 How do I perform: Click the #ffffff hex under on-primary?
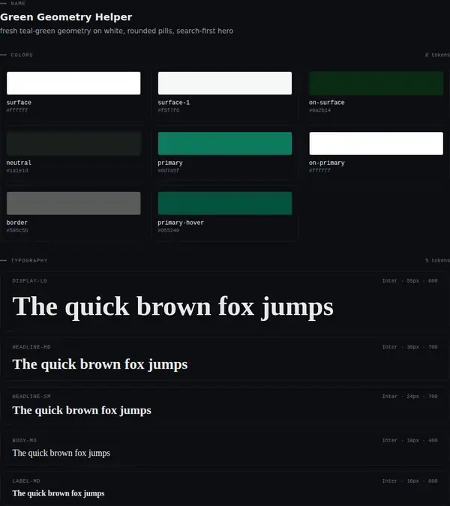click(x=319, y=170)
